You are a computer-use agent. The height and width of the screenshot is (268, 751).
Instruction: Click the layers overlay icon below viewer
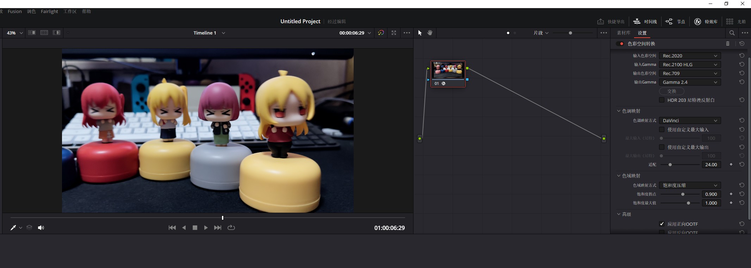pyautogui.click(x=29, y=228)
